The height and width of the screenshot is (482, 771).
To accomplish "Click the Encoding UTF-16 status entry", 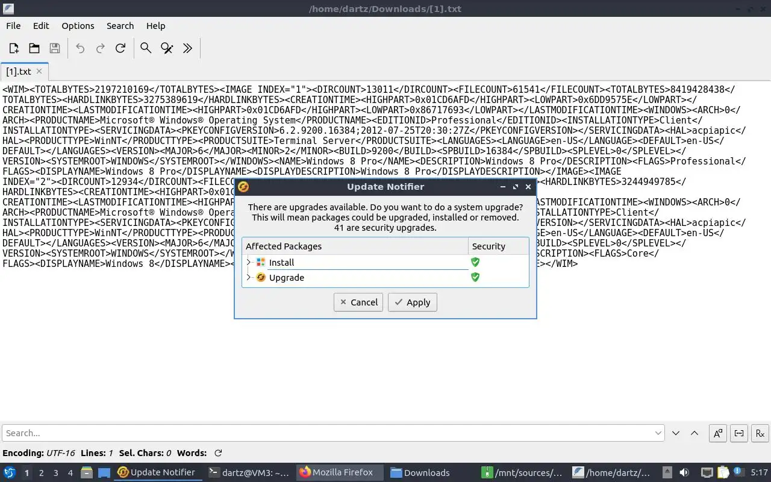I will (x=39, y=453).
